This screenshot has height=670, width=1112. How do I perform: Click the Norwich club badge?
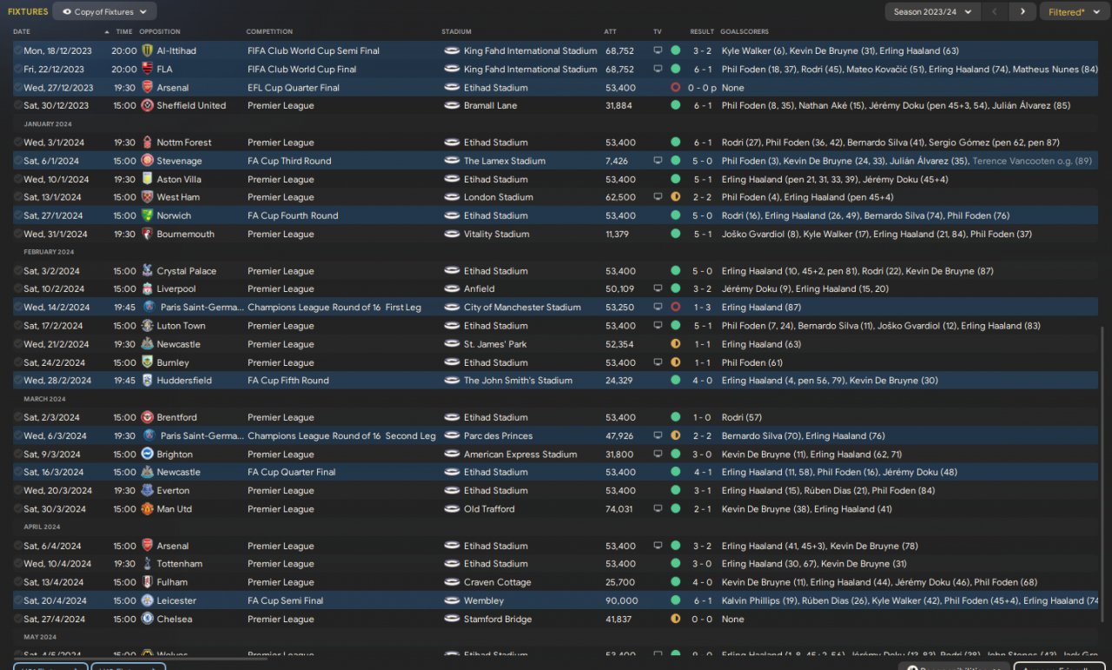(147, 216)
